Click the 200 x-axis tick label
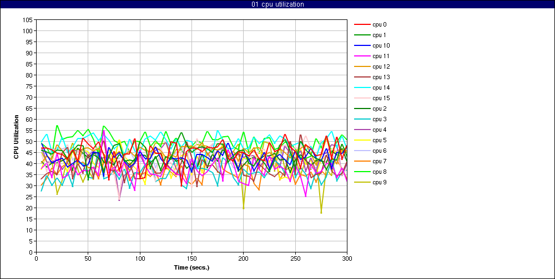Viewport: 555px width, 279px height. (x=244, y=258)
